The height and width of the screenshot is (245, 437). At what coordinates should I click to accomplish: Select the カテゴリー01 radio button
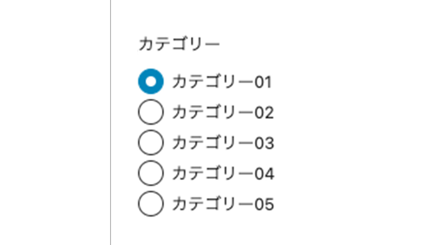(x=151, y=82)
